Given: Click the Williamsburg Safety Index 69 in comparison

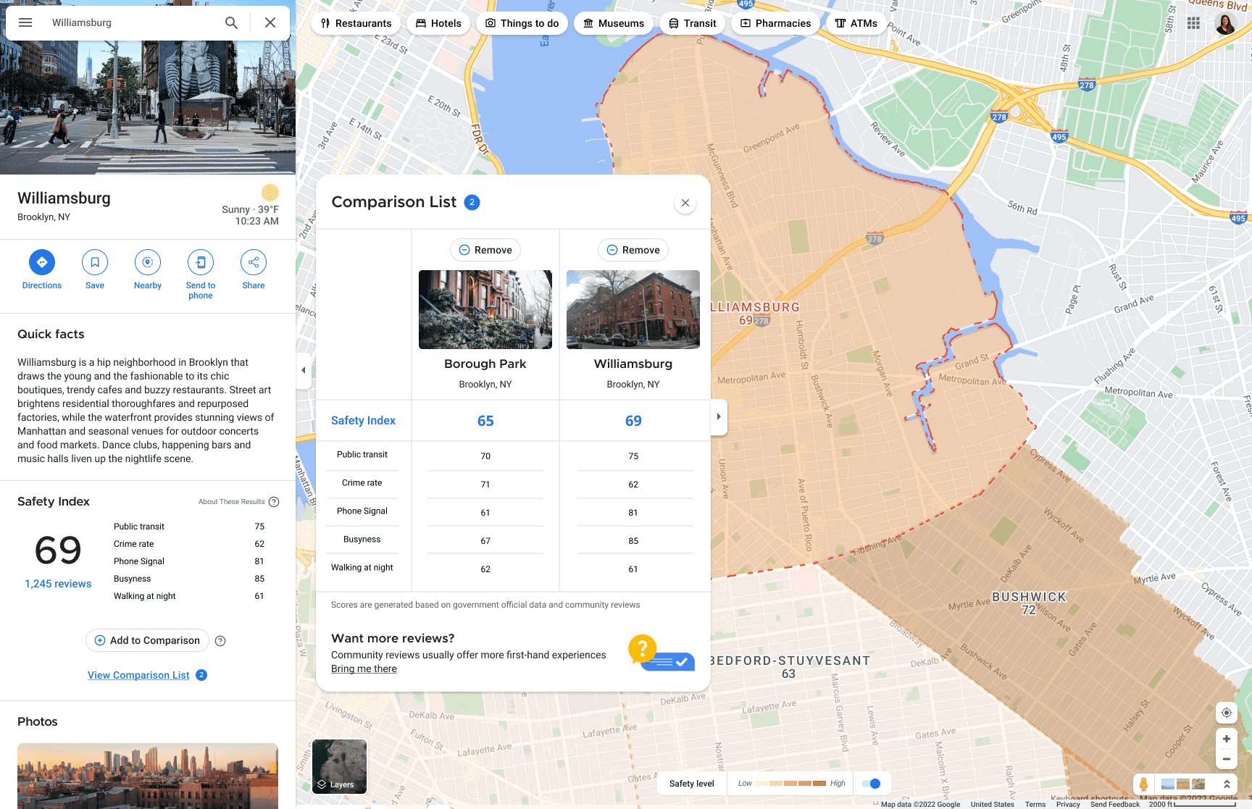Looking at the screenshot, I should pos(633,421).
